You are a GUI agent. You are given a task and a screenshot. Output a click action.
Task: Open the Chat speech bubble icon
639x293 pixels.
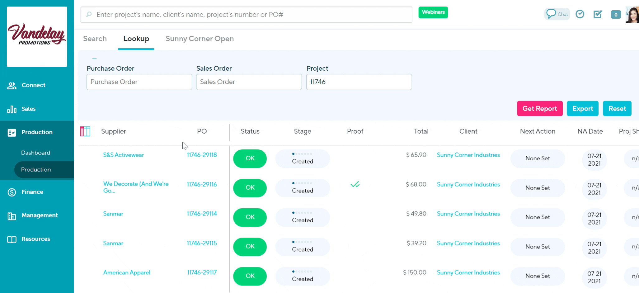click(x=551, y=14)
